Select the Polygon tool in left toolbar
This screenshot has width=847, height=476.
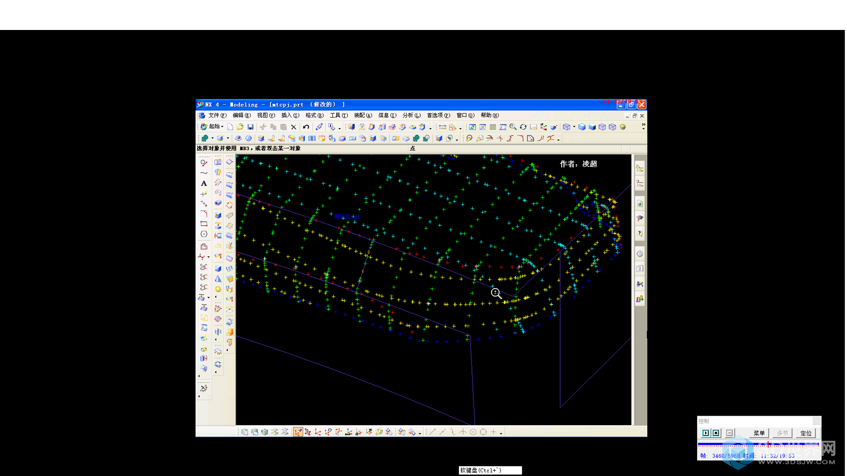(204, 234)
